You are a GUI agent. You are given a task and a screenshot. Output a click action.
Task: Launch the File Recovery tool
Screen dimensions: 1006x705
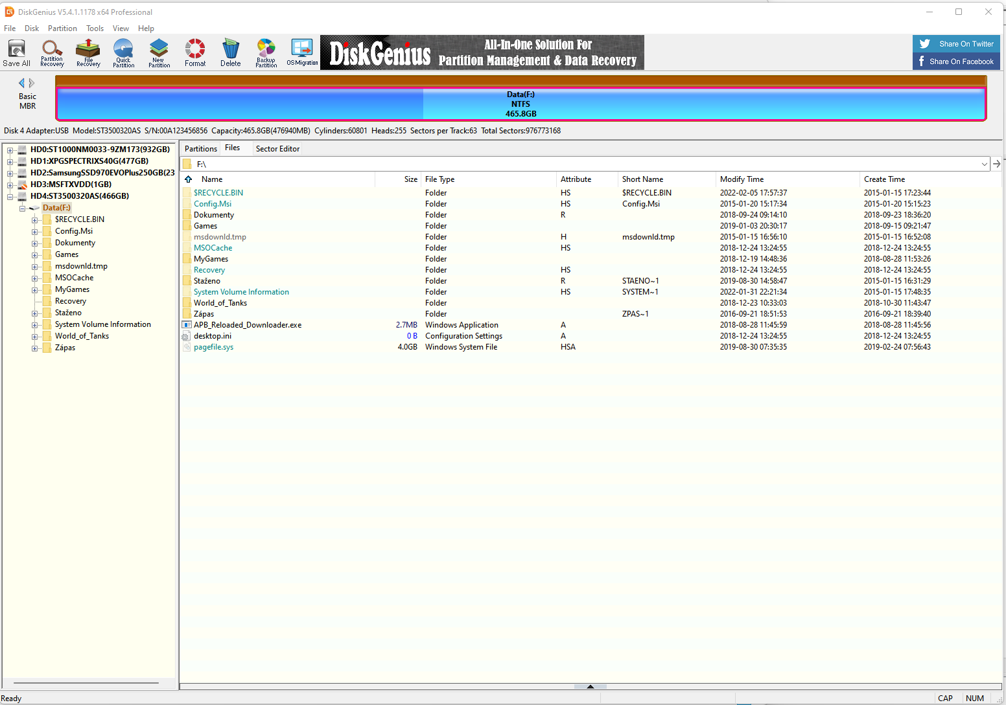[88, 52]
